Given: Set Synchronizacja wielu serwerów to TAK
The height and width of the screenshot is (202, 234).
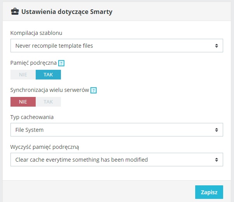Looking at the screenshot, I should coord(48,102).
